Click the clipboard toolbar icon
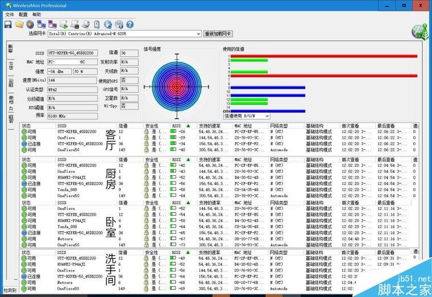432x297 pixels. tap(97, 24)
